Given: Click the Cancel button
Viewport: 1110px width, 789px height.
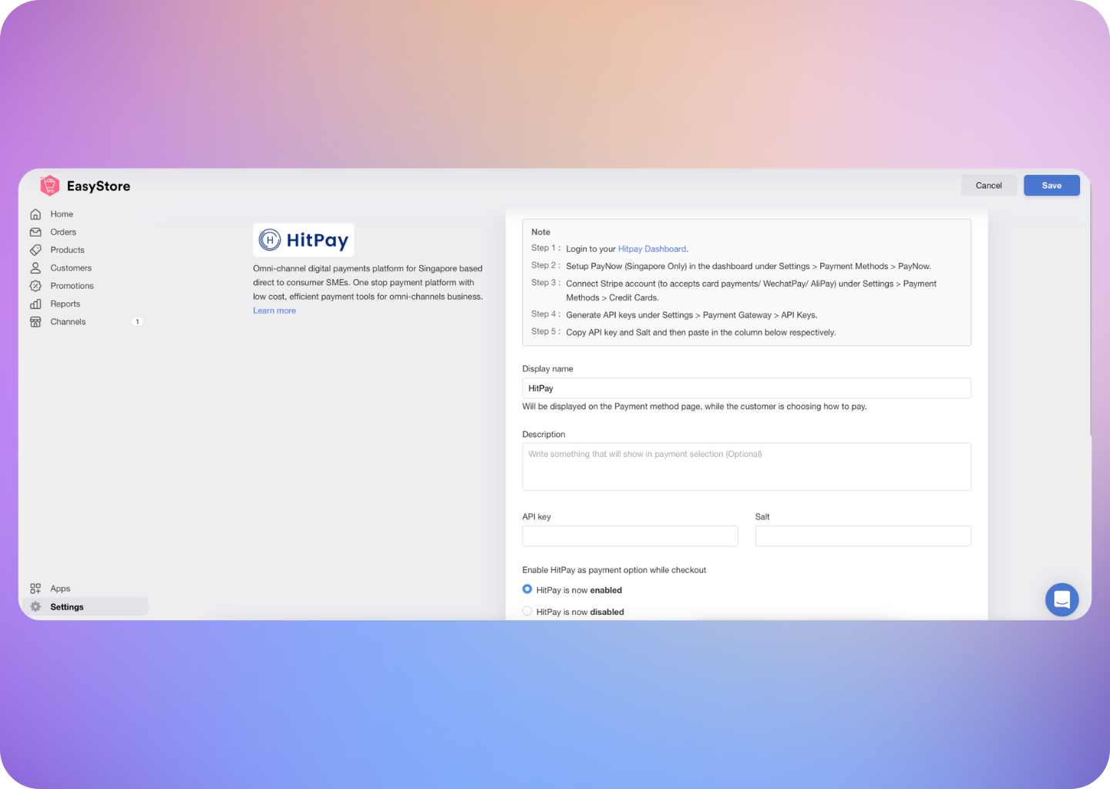Looking at the screenshot, I should 989,186.
